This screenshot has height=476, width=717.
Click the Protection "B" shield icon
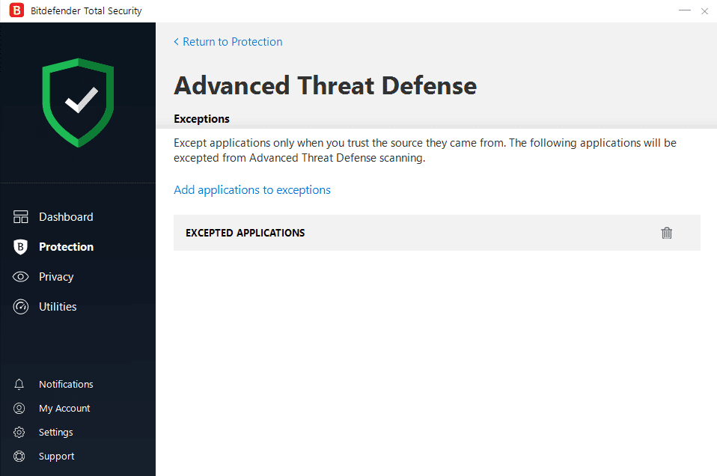pyautogui.click(x=21, y=247)
